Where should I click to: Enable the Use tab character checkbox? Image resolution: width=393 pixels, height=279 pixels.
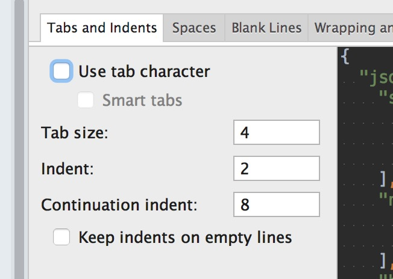(x=62, y=71)
